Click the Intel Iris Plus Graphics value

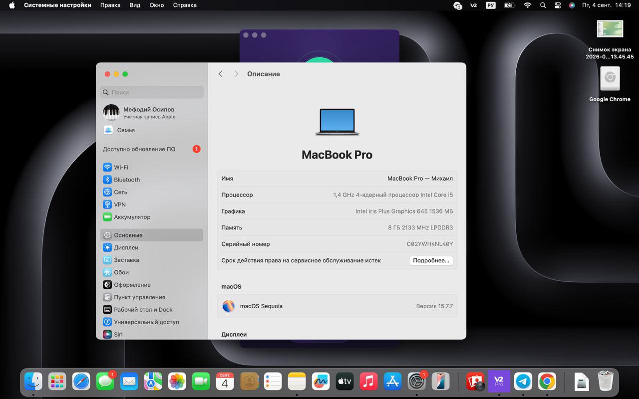click(404, 211)
